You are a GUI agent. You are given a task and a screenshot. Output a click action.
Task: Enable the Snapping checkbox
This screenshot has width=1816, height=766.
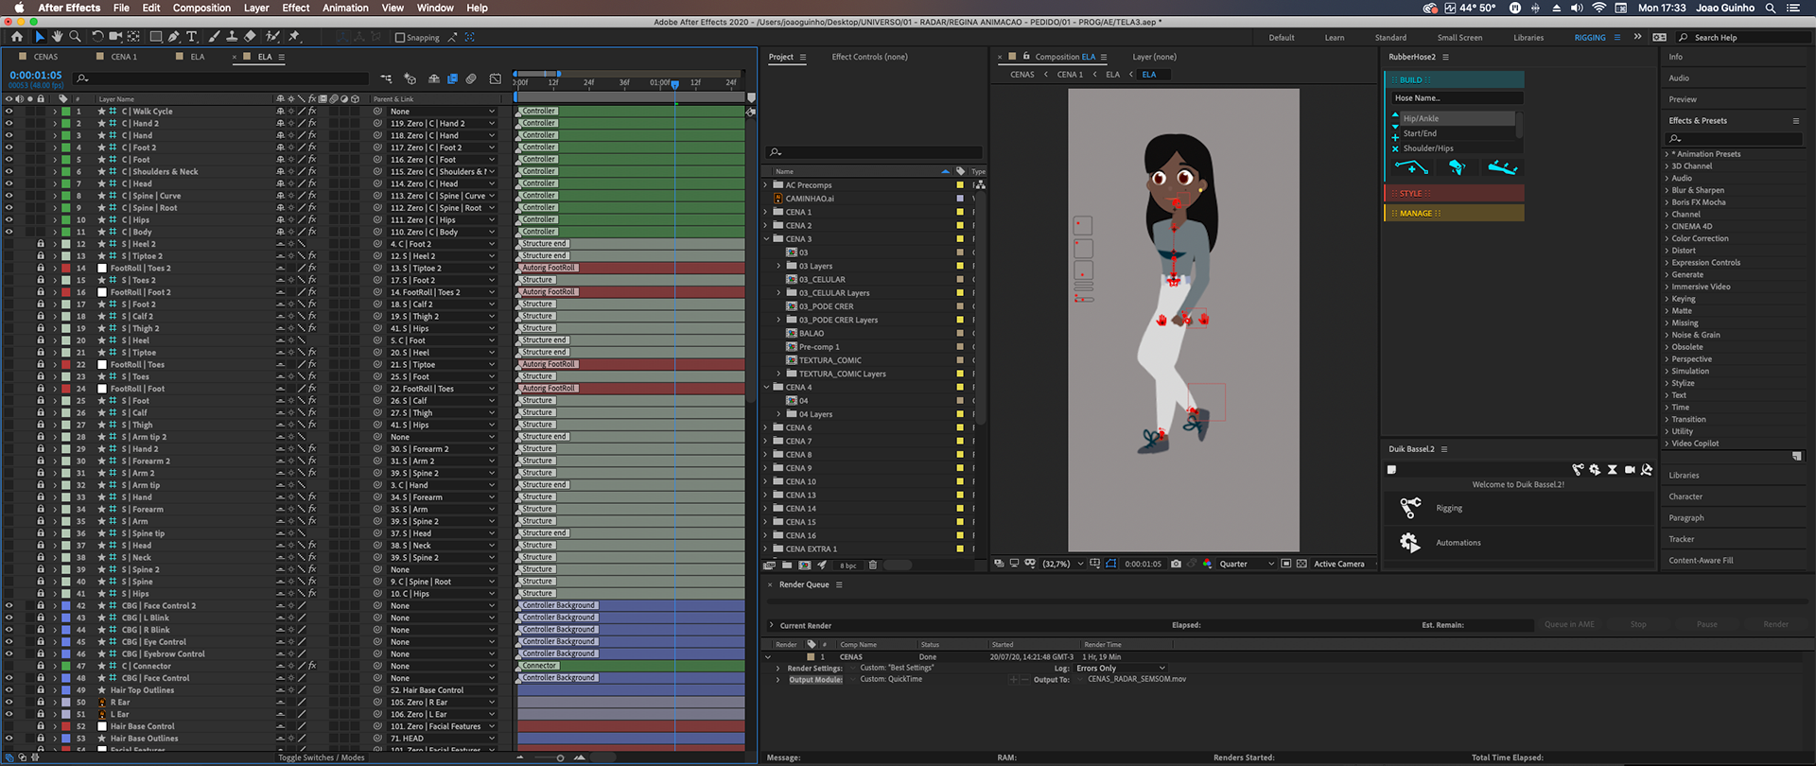(x=400, y=38)
